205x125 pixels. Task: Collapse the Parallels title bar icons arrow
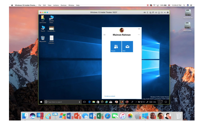pyautogui.click(x=165, y=13)
